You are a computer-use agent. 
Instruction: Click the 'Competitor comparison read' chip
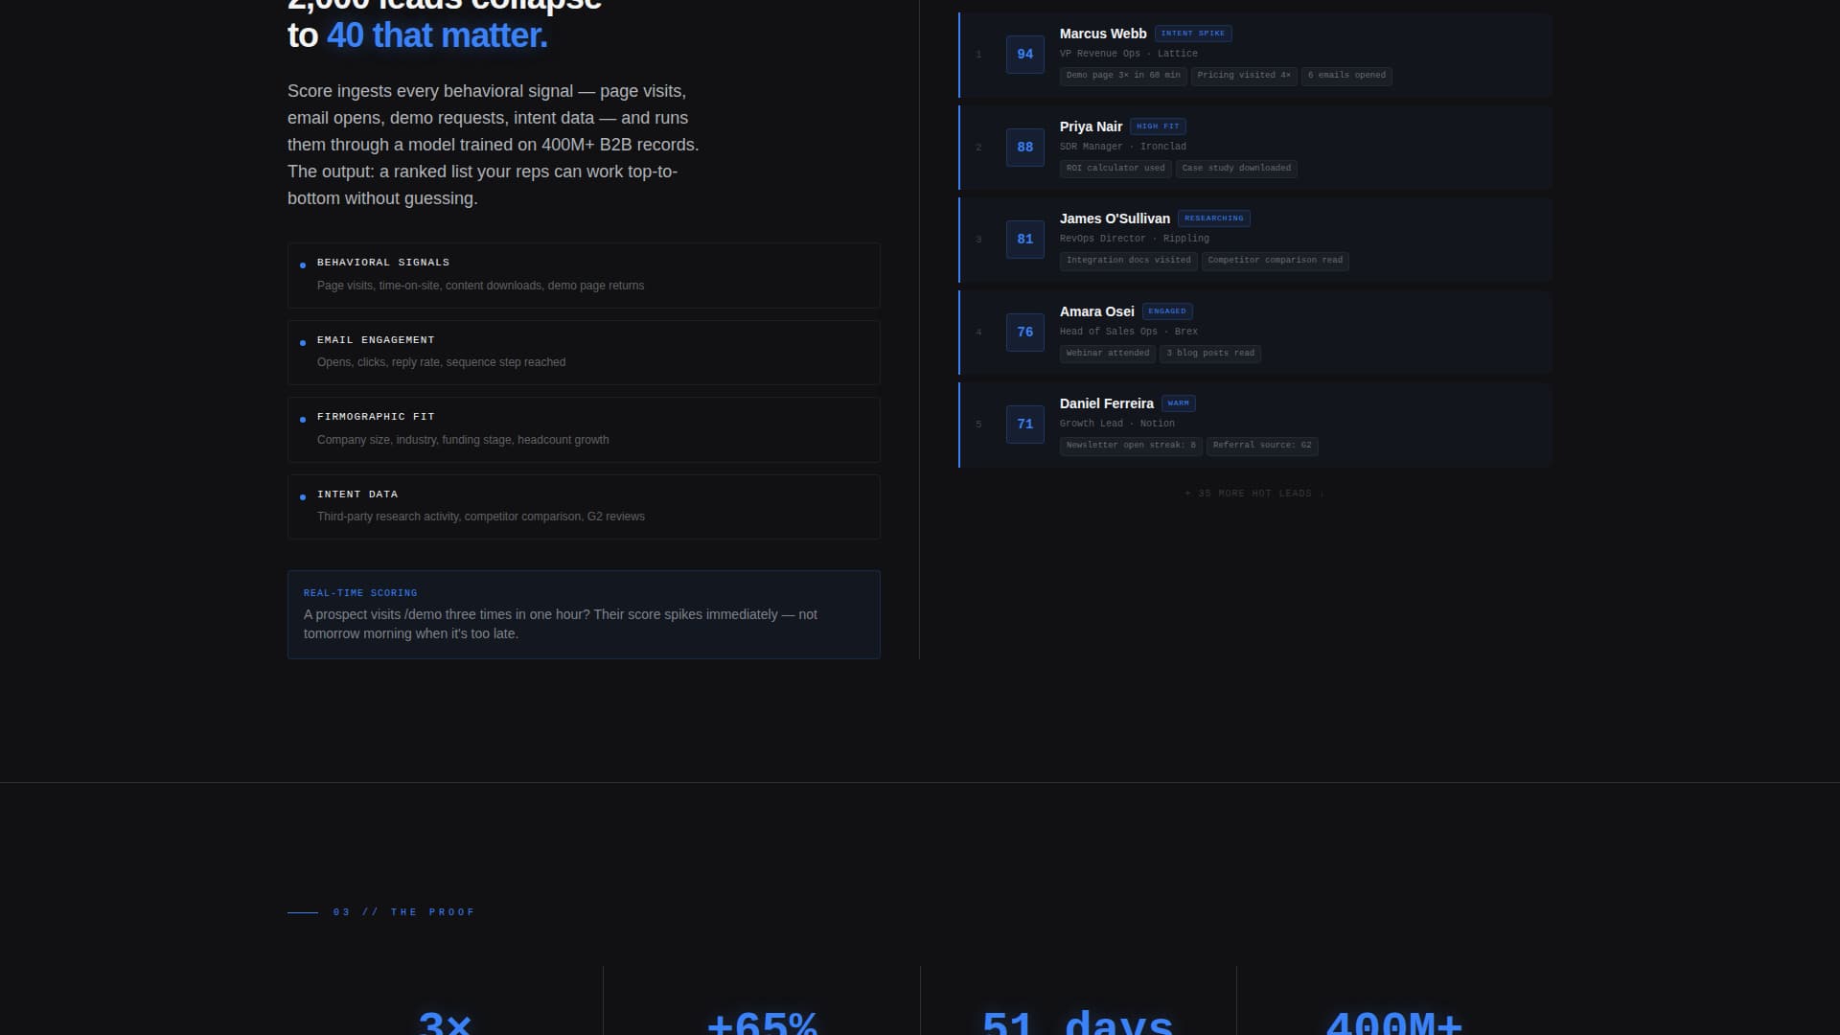(x=1275, y=261)
